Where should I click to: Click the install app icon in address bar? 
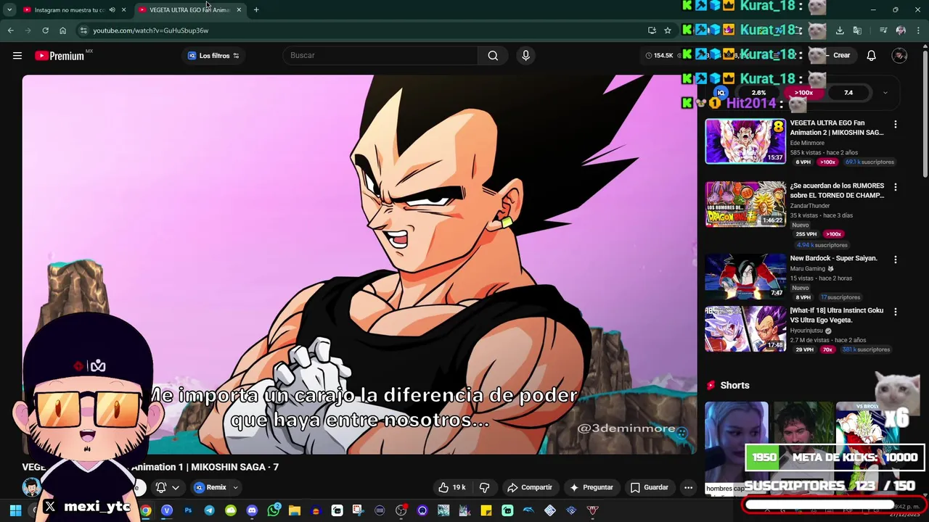[652, 30]
